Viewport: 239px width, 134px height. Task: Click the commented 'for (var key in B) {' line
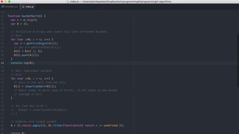coord(29,106)
